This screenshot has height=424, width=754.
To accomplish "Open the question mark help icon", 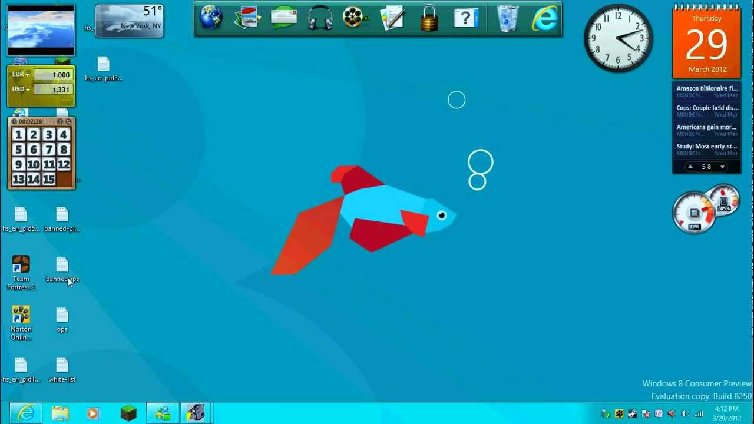I will click(x=466, y=18).
